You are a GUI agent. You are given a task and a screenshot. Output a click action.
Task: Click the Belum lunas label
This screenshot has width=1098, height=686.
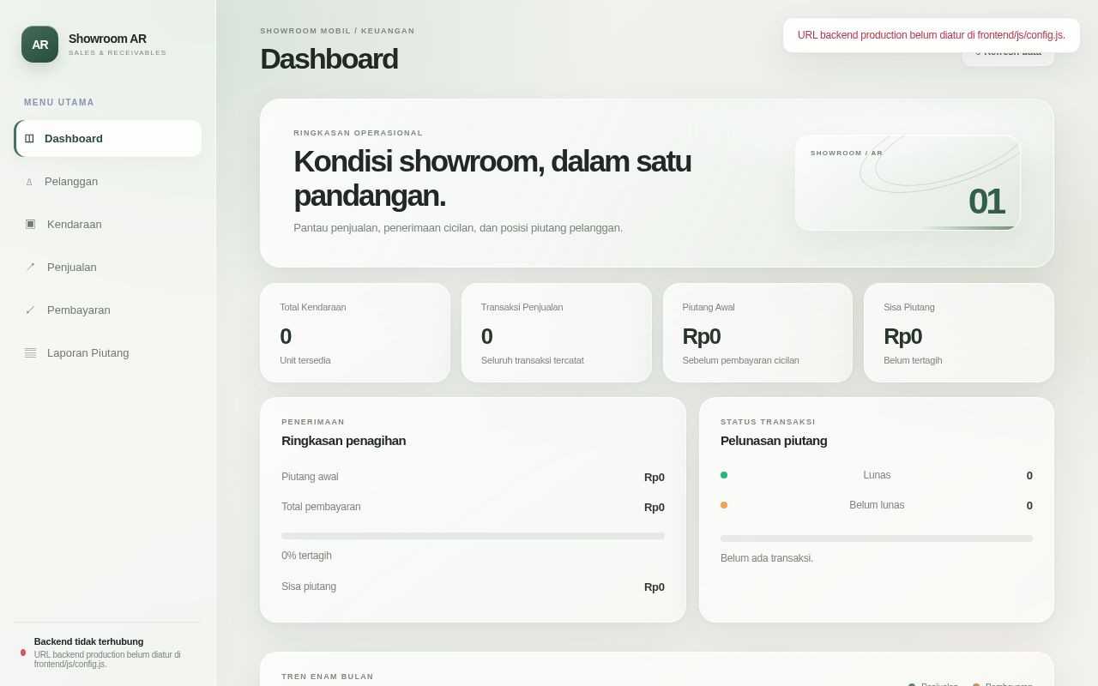pos(877,505)
